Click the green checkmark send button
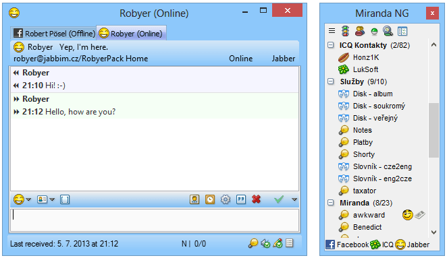 point(279,199)
